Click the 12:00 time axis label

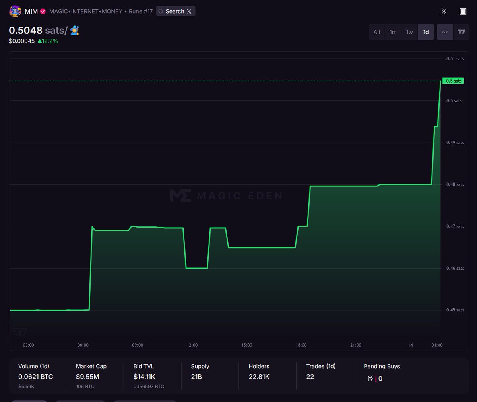(x=192, y=345)
